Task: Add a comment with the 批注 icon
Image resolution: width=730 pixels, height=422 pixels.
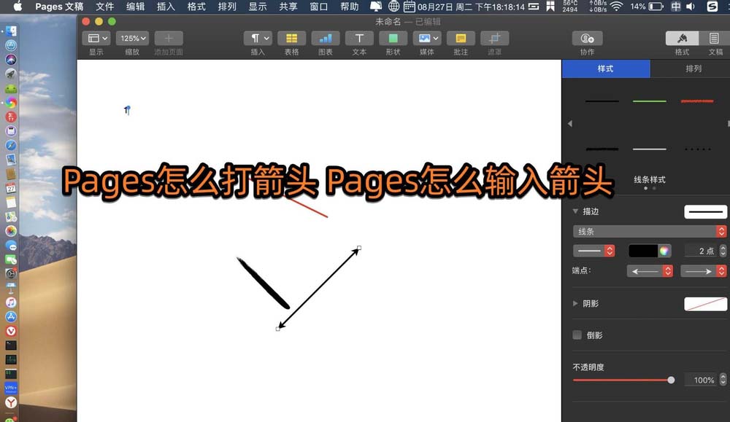Action: pyautogui.click(x=461, y=38)
